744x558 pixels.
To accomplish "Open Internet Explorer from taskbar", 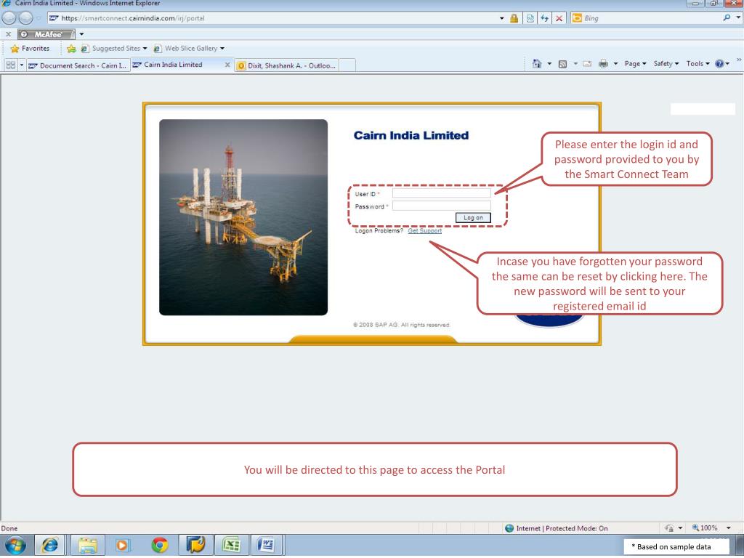I will (x=50, y=545).
